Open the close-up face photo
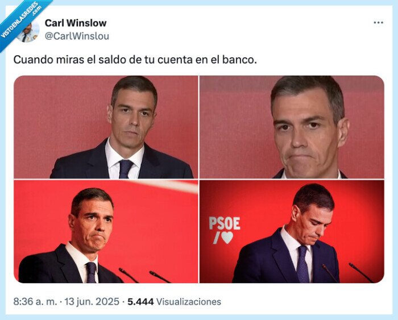This screenshot has height=320, width=398. click(x=292, y=127)
